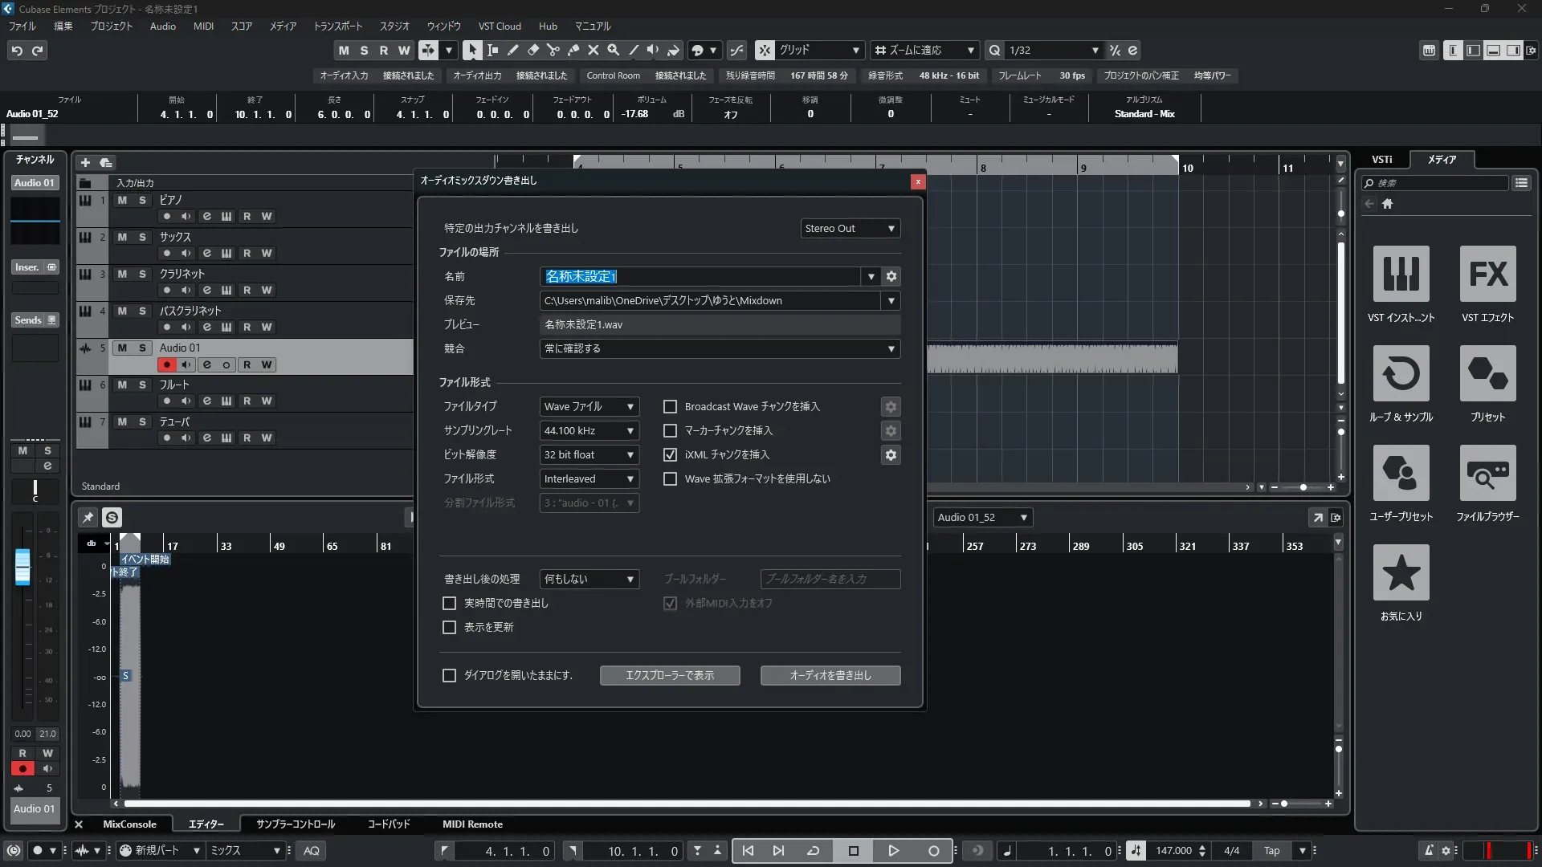The image size is (1542, 867).
Task: Open name settings gear next to 名前 field
Action: (x=891, y=276)
